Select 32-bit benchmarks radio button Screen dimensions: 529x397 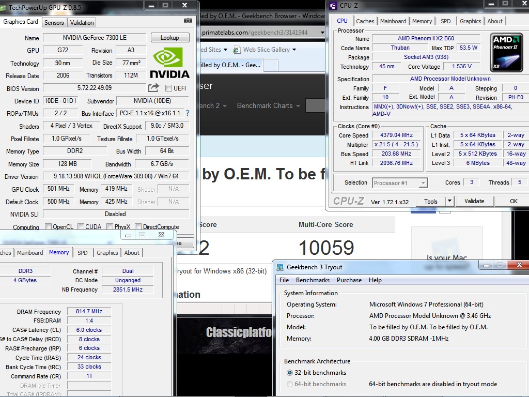(x=289, y=373)
